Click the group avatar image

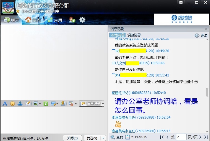(x=8, y=7)
